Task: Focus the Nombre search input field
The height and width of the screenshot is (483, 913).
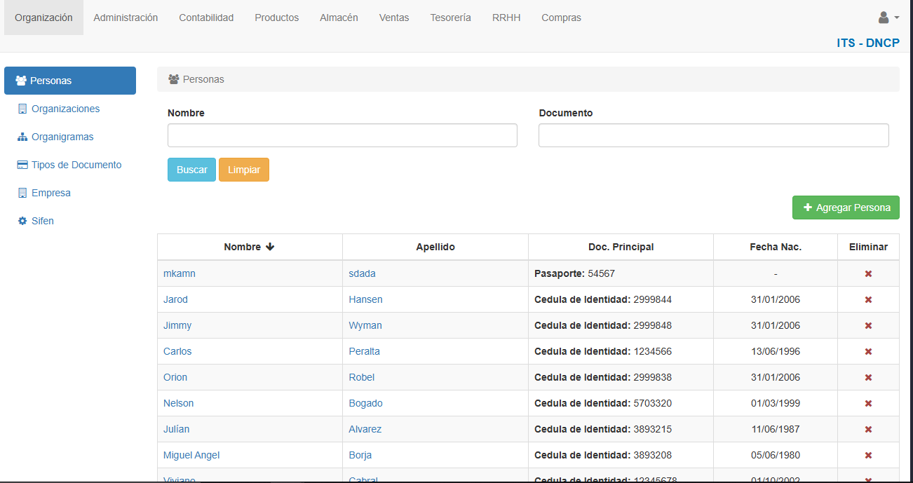Action: click(x=342, y=135)
